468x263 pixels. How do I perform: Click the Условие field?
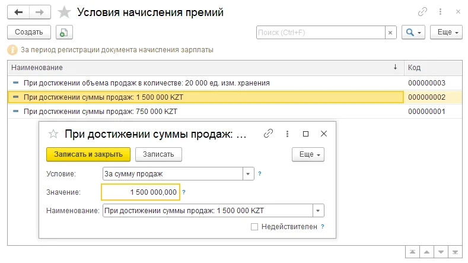coord(173,173)
